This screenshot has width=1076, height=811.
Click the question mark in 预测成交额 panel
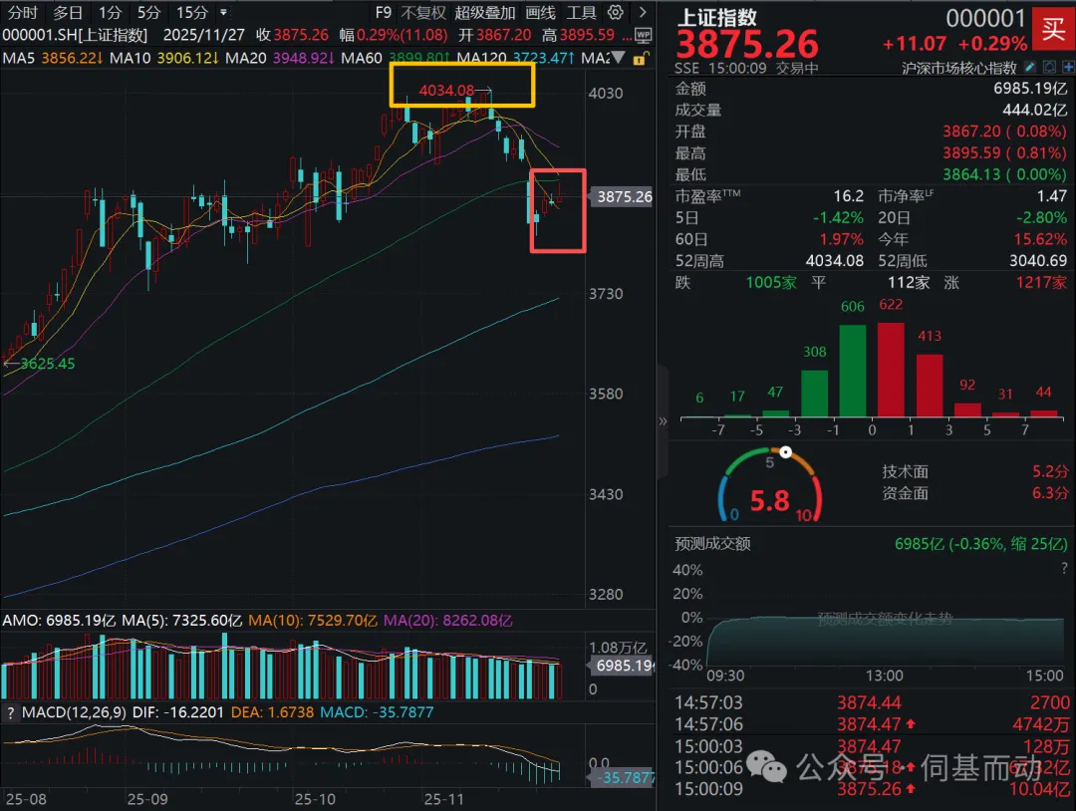point(1063,568)
